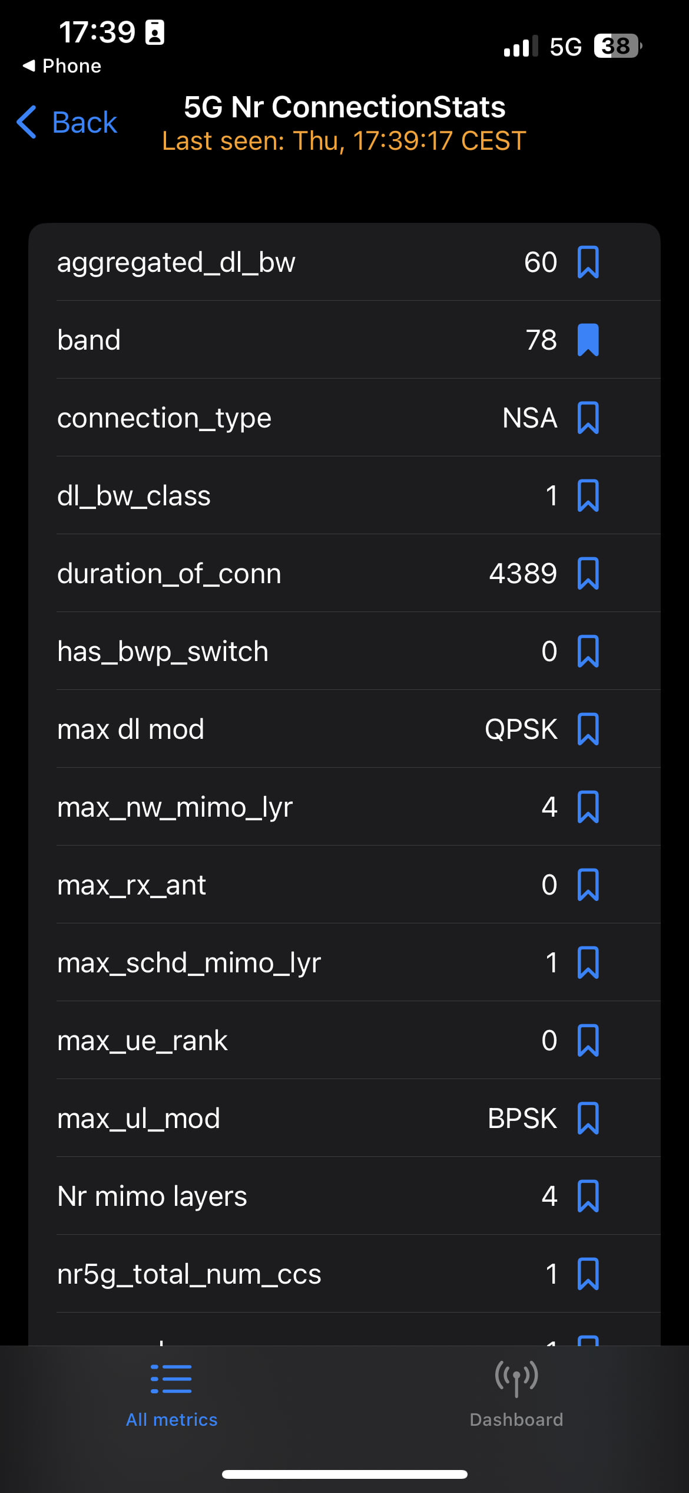The image size is (689, 1493).
Task: Tap the duration_of_conn bookmark icon
Action: [588, 573]
